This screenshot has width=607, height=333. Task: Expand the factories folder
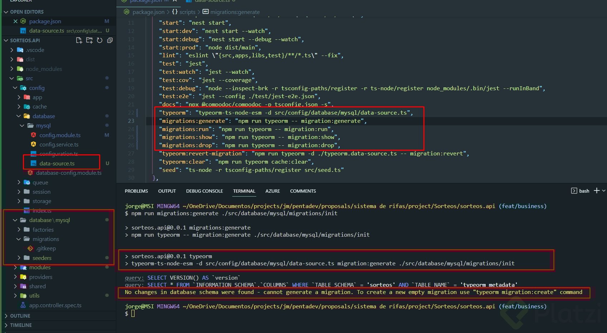19,230
